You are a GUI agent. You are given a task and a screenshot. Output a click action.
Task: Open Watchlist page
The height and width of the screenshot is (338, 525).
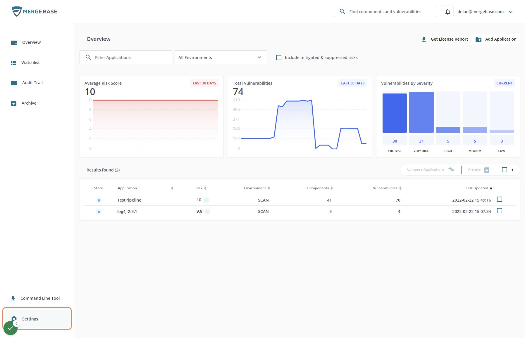(30, 63)
